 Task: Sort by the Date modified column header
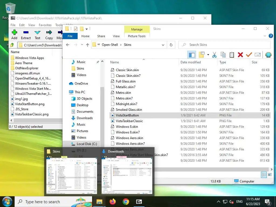pos(191,62)
